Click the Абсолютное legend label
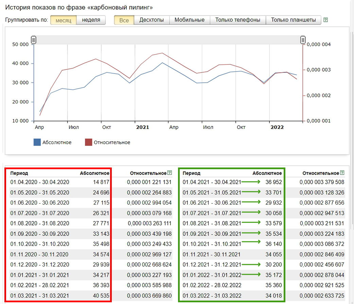Viewport: 354px width, 304px height. [57, 143]
